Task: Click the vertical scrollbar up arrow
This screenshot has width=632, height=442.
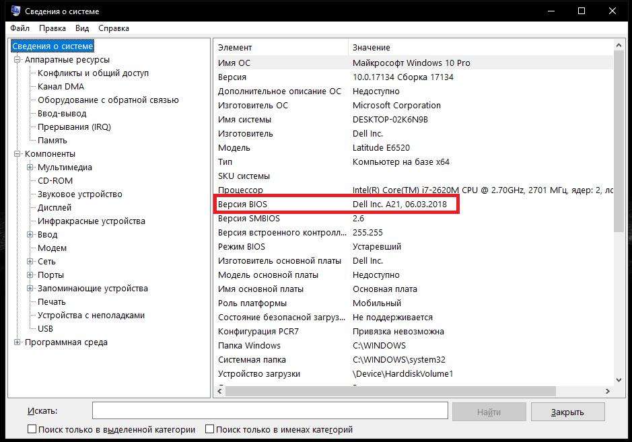Action: pyautogui.click(x=619, y=46)
